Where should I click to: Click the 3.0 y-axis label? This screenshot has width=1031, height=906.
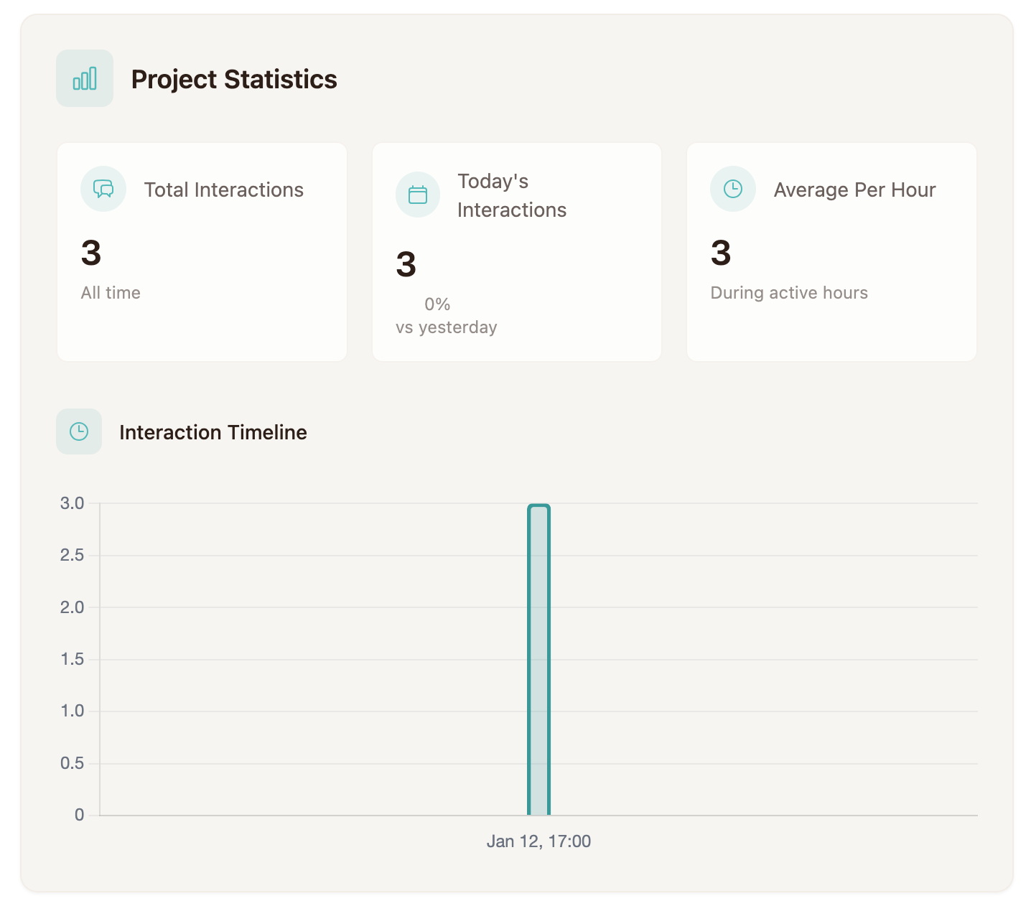(73, 503)
